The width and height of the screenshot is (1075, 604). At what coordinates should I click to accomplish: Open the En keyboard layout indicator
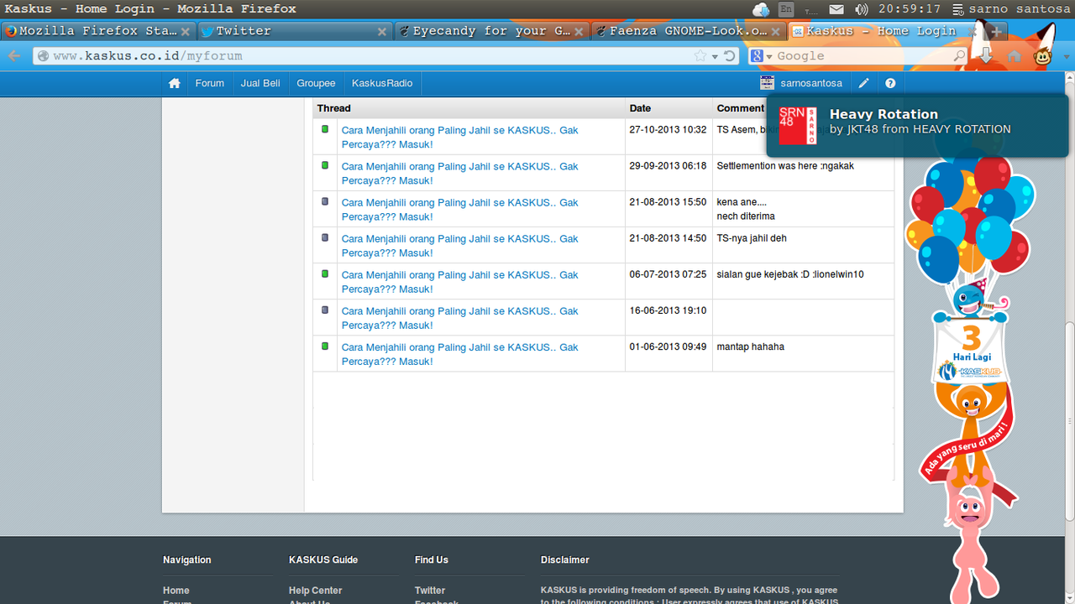pos(786,9)
